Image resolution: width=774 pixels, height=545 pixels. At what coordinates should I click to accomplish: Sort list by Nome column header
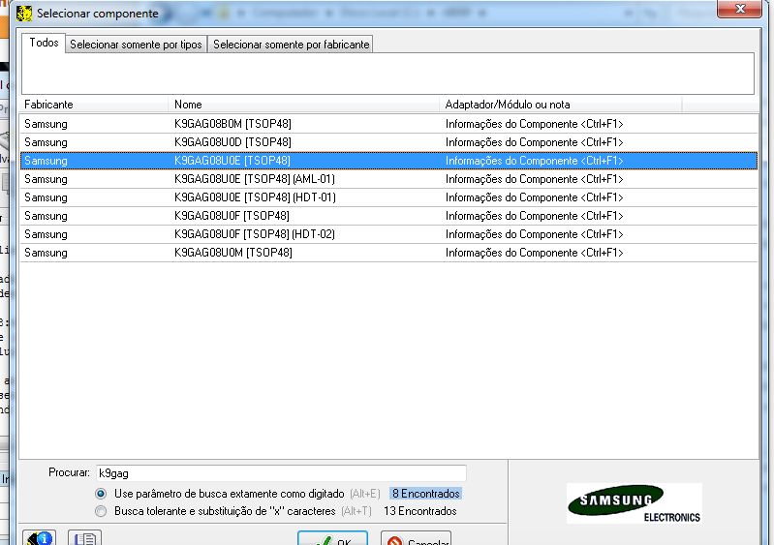(305, 104)
